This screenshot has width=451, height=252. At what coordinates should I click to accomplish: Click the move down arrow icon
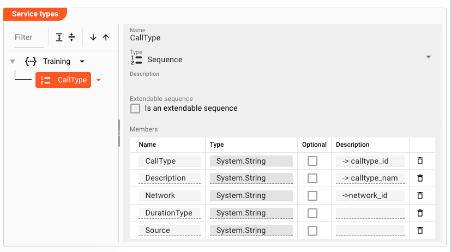pos(93,38)
